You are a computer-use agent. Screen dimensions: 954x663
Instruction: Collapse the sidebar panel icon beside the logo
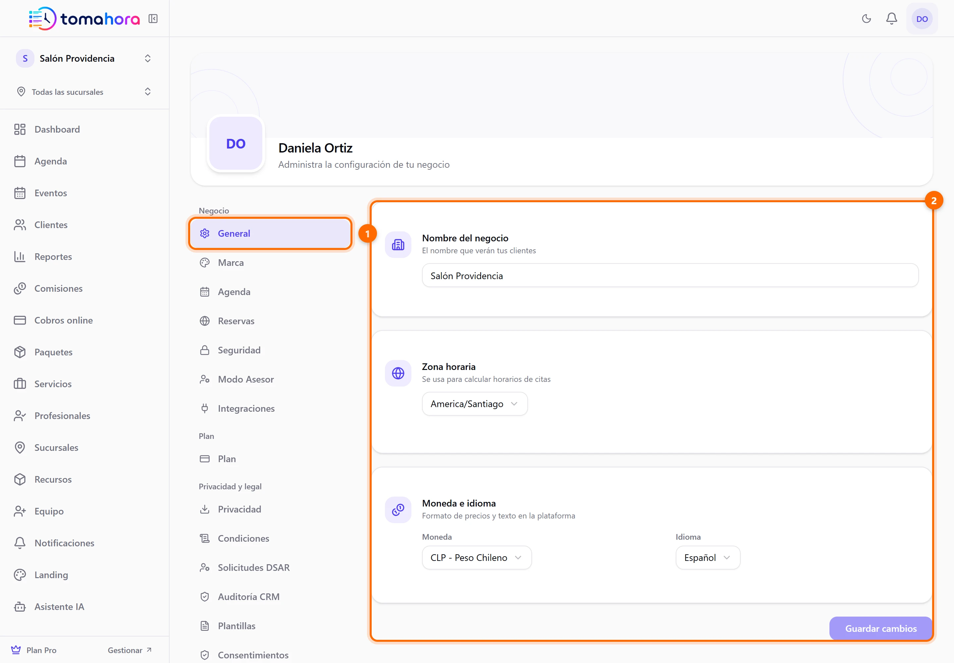[153, 19]
